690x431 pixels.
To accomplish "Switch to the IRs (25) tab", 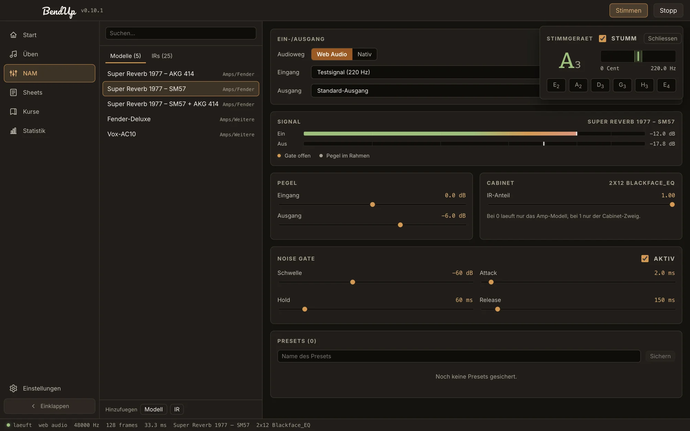I will tap(162, 56).
